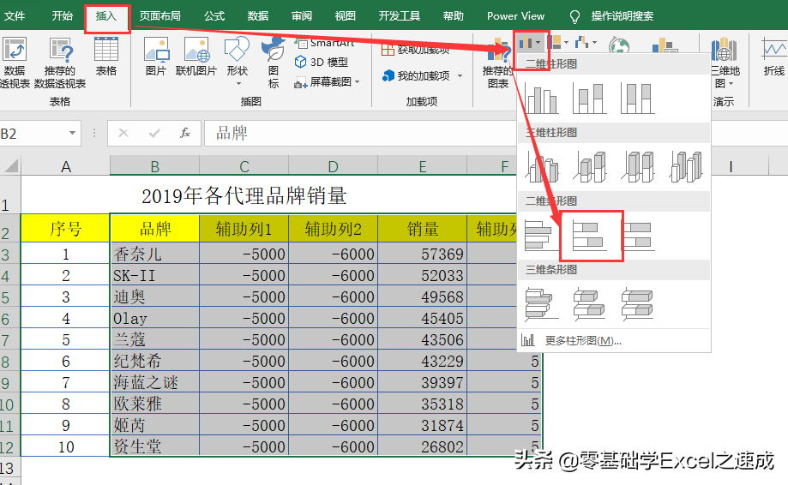788x485 pixels.
Task: Click the cell containing SK-II
Action: (x=155, y=275)
